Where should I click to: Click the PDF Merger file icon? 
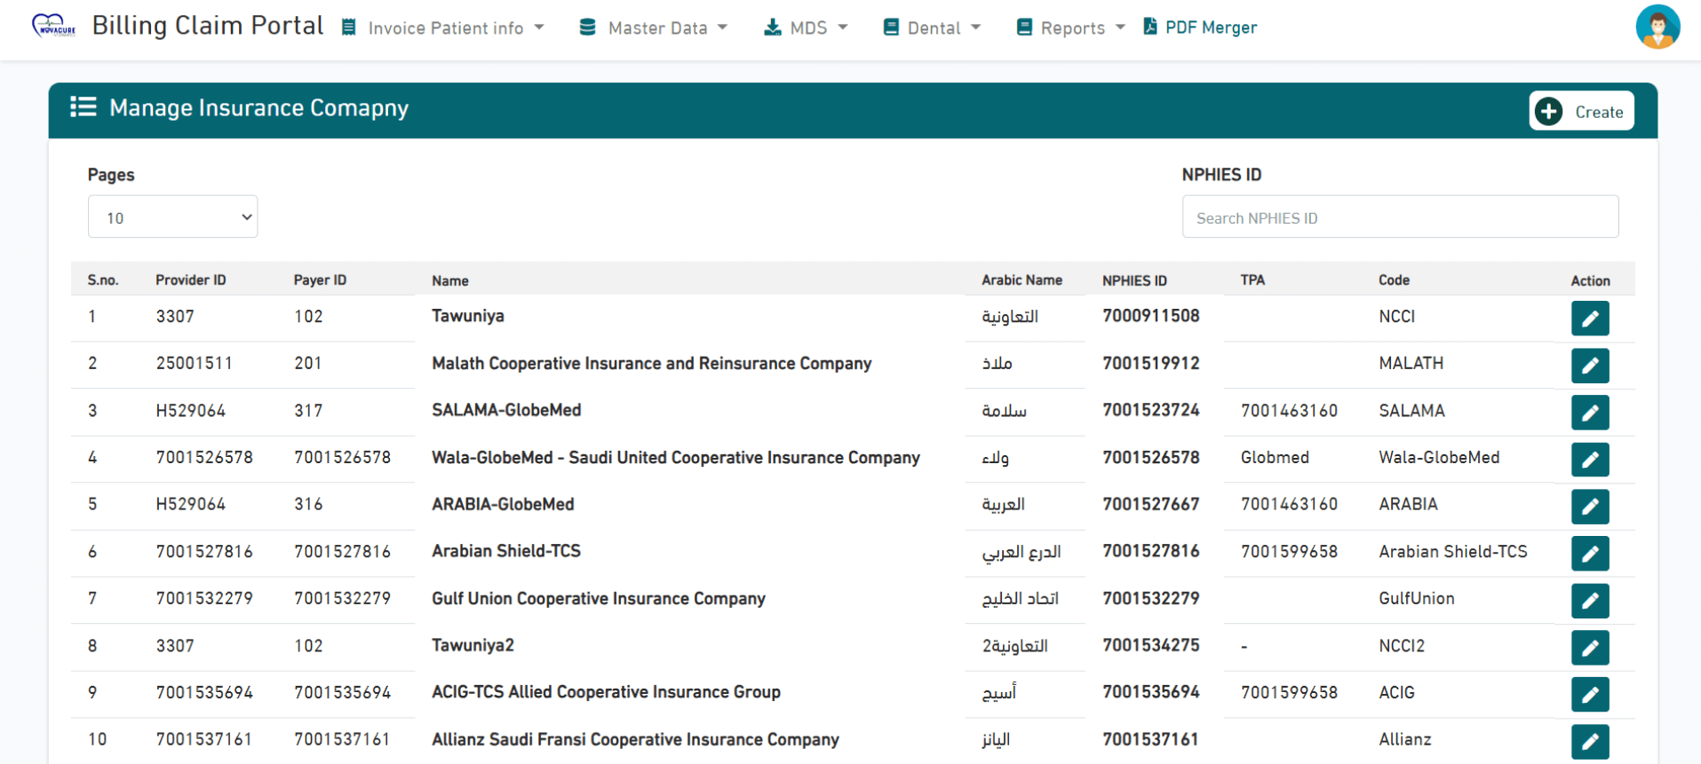(1150, 27)
